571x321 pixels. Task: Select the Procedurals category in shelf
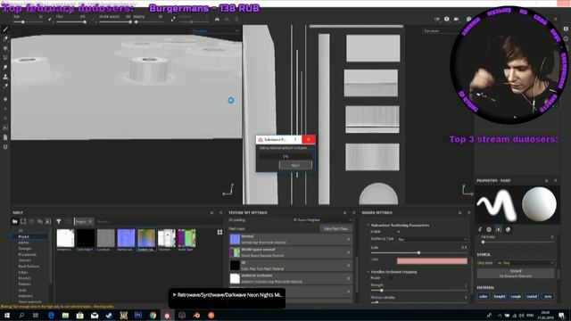28,254
